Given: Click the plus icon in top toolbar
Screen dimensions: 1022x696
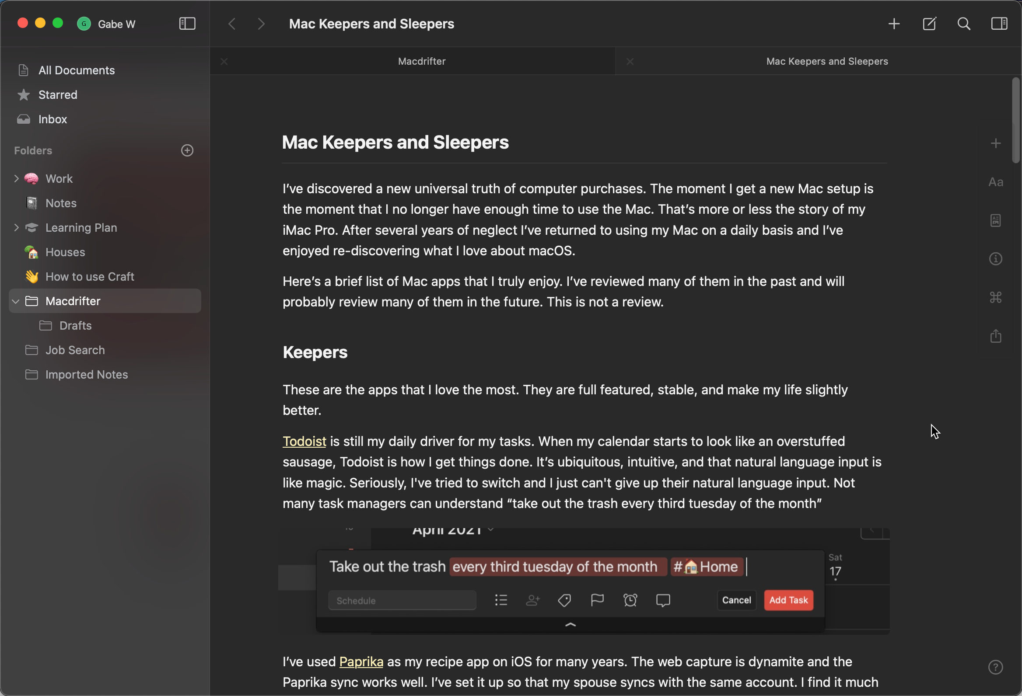Looking at the screenshot, I should (x=894, y=24).
